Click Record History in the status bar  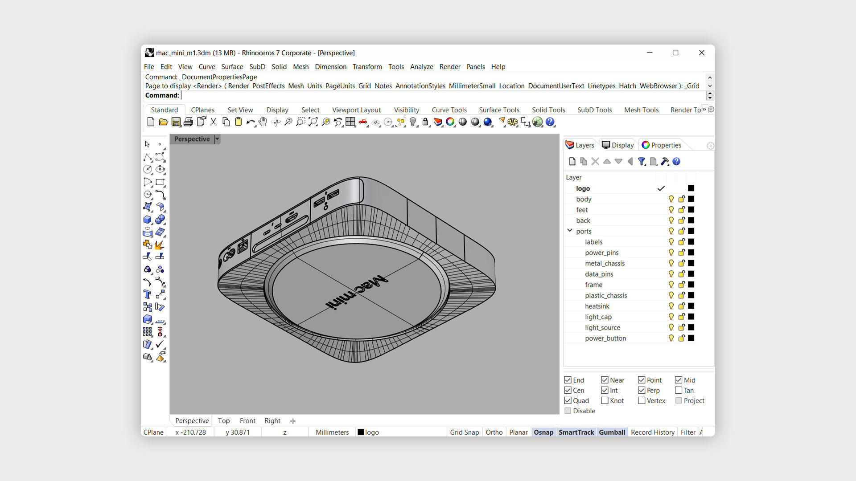[x=652, y=432]
